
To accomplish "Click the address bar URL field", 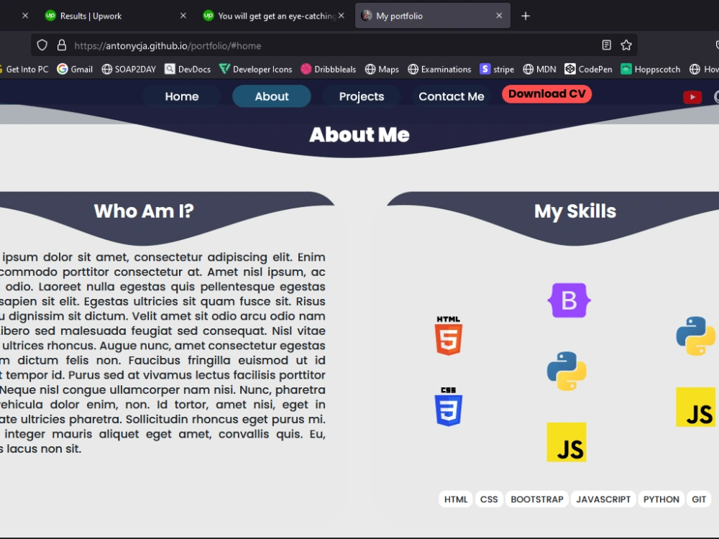I will pos(335,45).
